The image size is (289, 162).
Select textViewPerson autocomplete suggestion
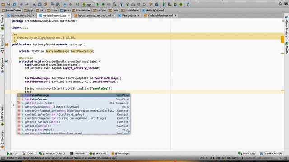click(x=74, y=99)
